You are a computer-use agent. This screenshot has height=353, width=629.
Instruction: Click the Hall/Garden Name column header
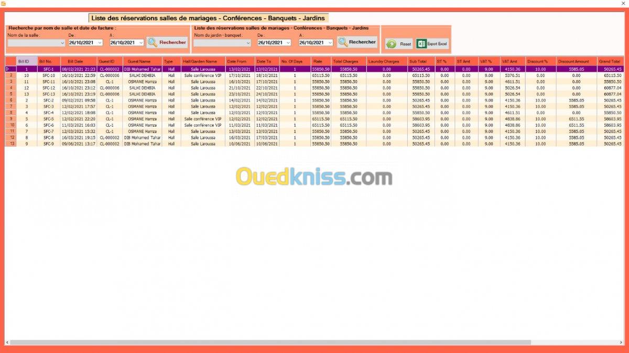pyautogui.click(x=203, y=61)
